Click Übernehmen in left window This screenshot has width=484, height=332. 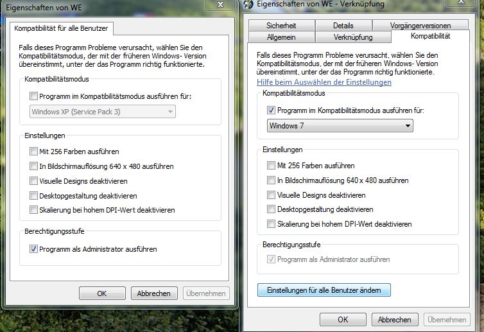(206, 293)
